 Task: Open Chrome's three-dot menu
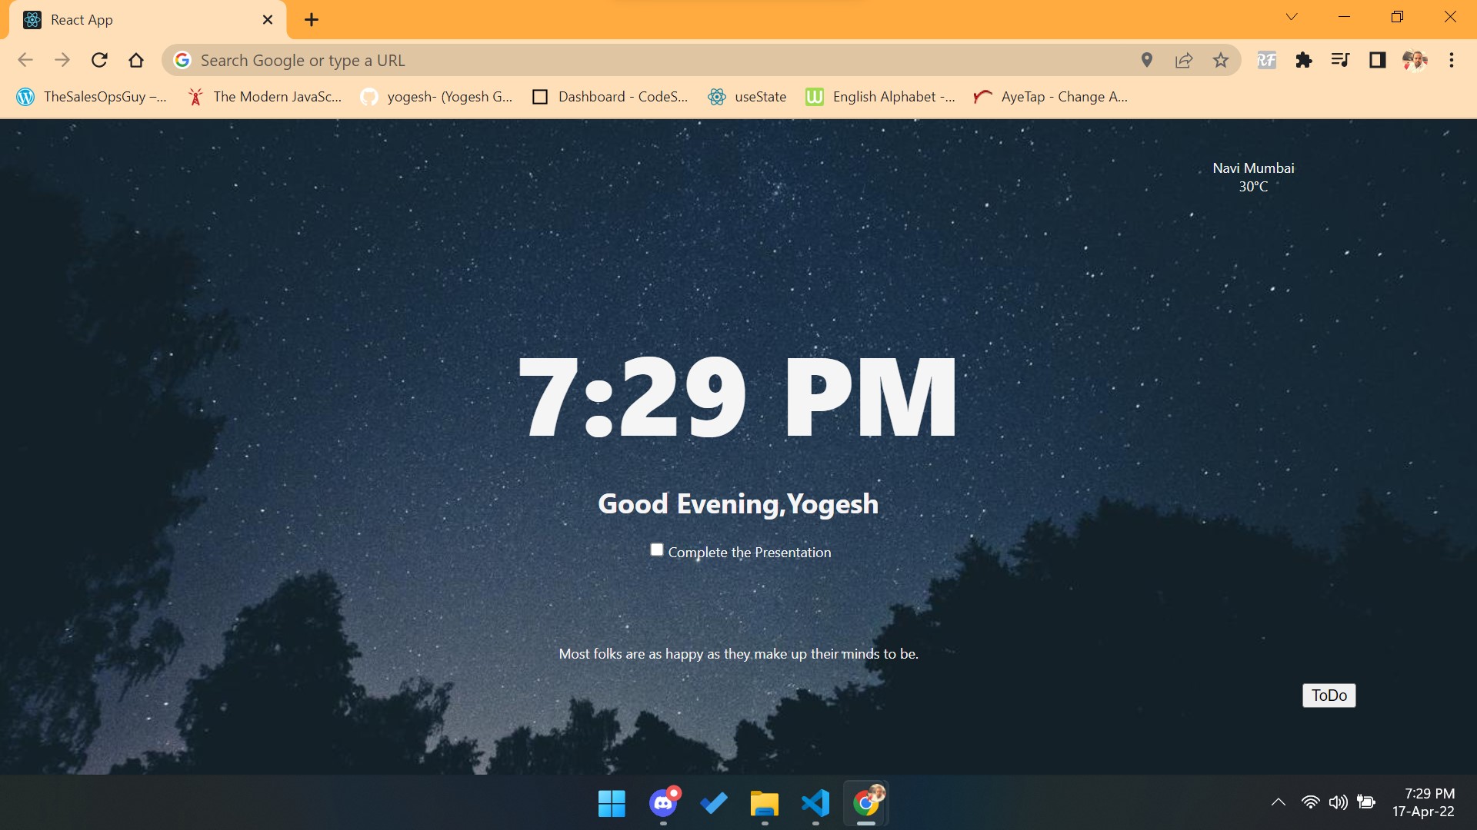click(x=1452, y=60)
